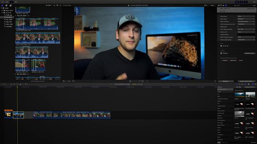Screen dimensions: 257x144
Task: Toggle audio skimming in the timeline
Action: (240, 84)
